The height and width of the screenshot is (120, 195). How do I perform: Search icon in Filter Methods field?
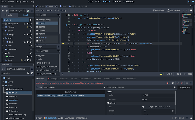(x=58, y=51)
